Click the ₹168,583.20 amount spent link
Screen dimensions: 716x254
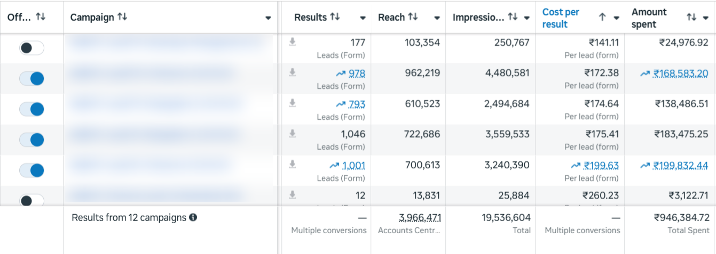tap(681, 73)
